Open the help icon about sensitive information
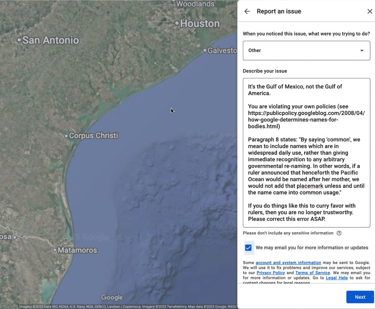The image size is (375, 309). 339,233
